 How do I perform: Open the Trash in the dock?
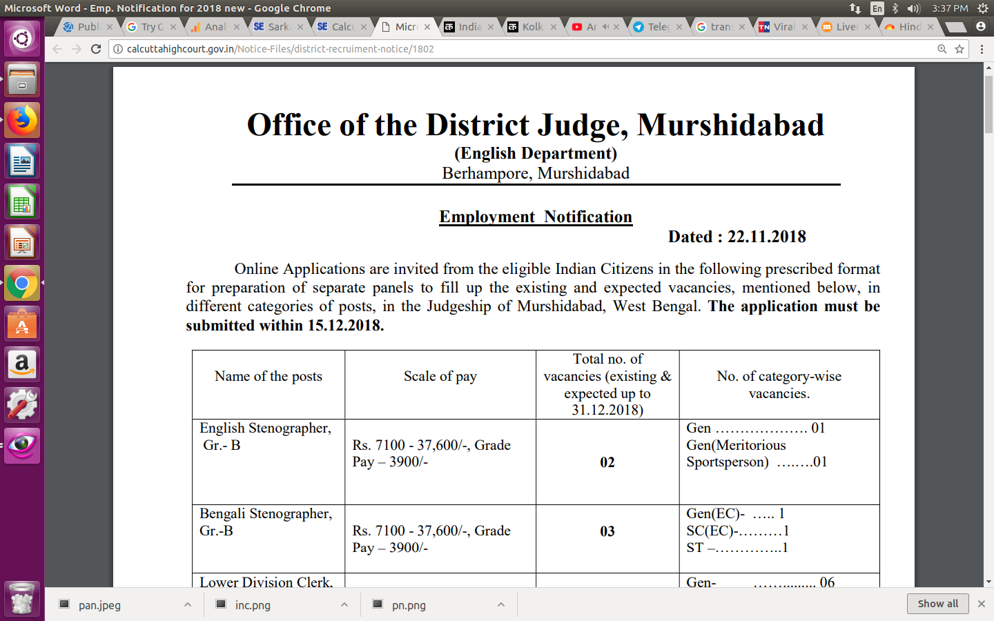tap(22, 598)
